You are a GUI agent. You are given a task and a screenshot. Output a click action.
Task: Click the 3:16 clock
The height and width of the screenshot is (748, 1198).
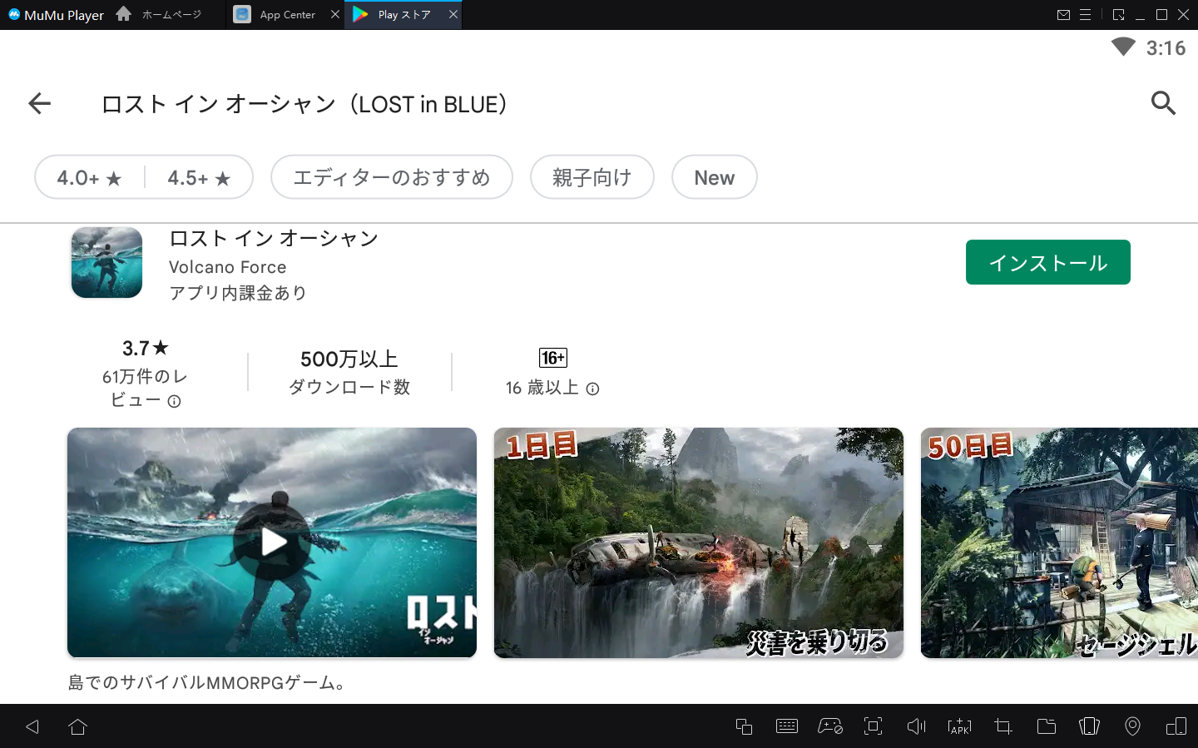click(x=1166, y=48)
